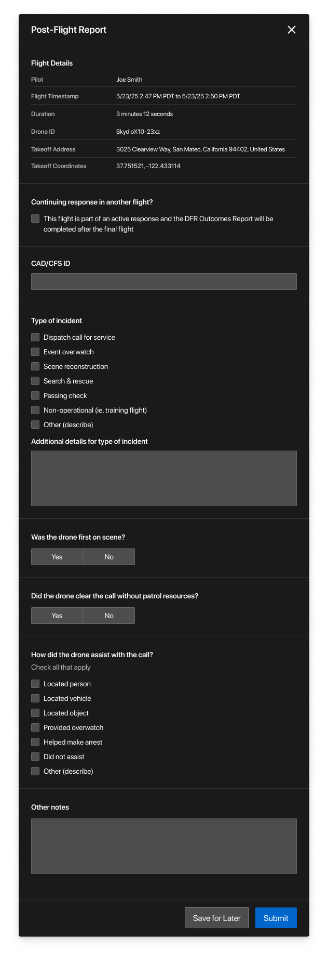Screen dimensions: 328x960
Task: Select No for clearing call without patrol
Action: pos(108,616)
